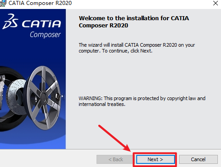This screenshot has width=221, height=167.
Task: Select the 'Welcome to the installation' heading
Action: point(134,22)
